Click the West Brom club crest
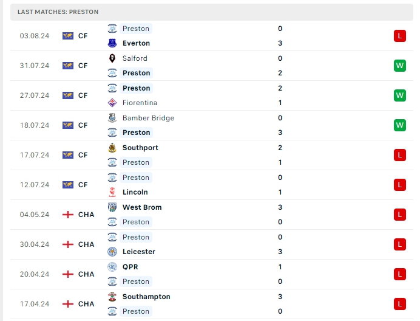The width and height of the screenshot is (420, 321). [112, 207]
